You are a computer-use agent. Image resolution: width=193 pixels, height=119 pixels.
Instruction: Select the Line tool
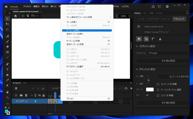[7, 57]
